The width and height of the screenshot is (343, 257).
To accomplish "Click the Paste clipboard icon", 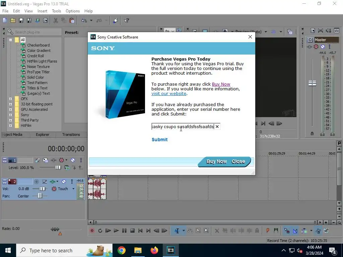I will pyautogui.click(x=72, y=20).
